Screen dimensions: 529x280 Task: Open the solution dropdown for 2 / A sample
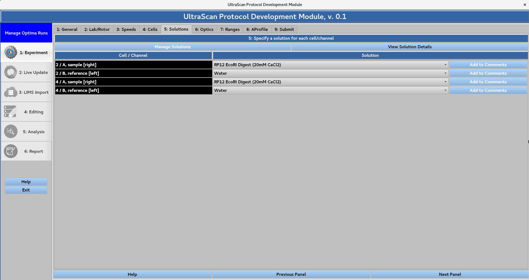tap(445, 65)
